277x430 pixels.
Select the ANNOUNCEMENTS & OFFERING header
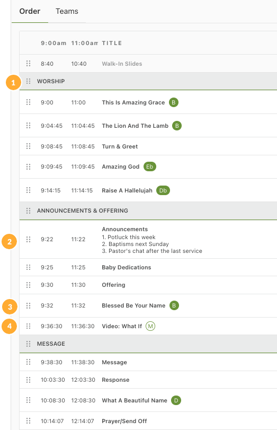click(83, 210)
